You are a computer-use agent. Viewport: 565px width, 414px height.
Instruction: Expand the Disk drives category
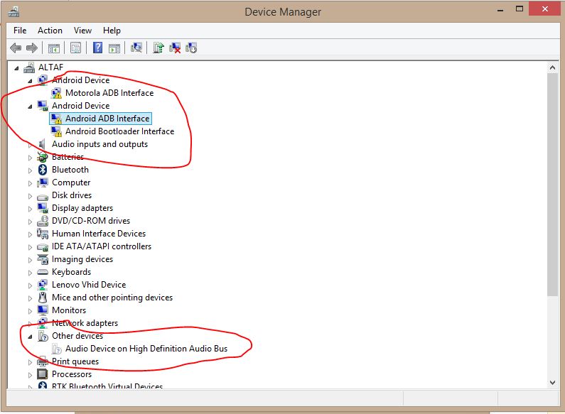(31, 196)
